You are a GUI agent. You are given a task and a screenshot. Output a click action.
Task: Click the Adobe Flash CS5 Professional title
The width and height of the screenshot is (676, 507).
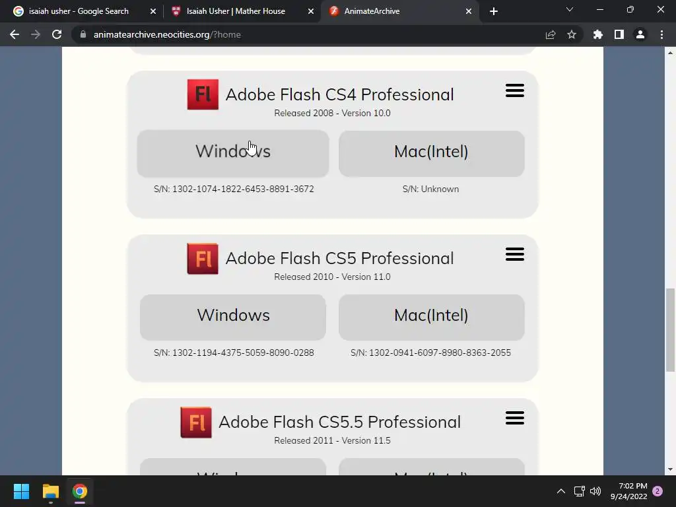coord(340,258)
